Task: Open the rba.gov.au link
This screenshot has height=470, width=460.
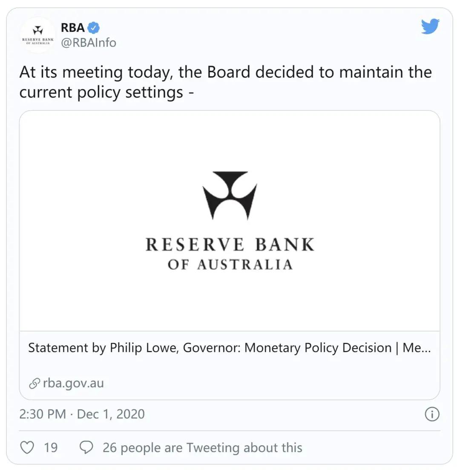Action: [73, 383]
